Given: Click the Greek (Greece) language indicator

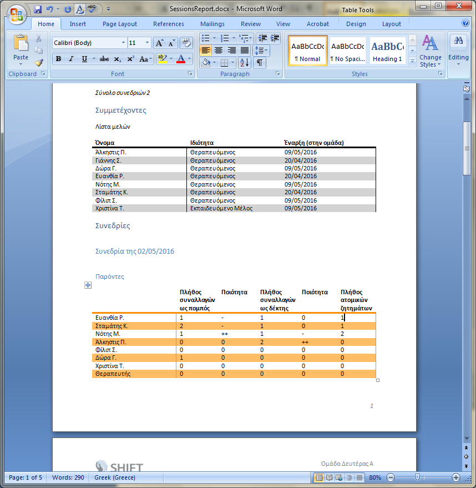Looking at the screenshot, I should point(115,477).
